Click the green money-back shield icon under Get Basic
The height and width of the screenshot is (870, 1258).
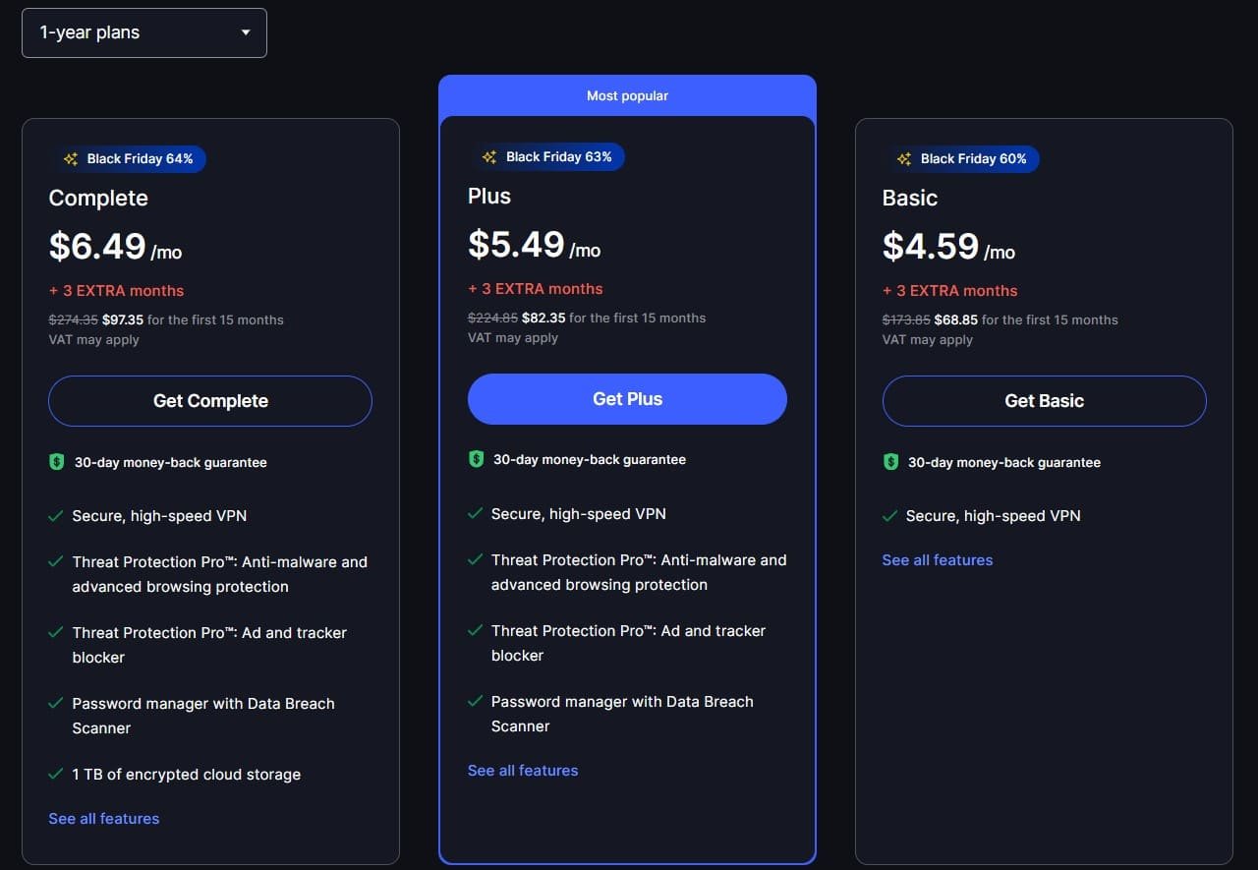(x=890, y=462)
